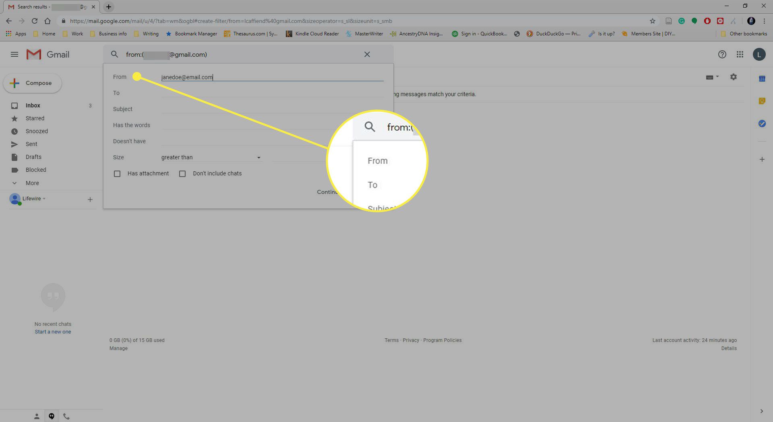Image resolution: width=773 pixels, height=422 pixels.
Task: Open the Program Policies link
Action: (x=442, y=340)
